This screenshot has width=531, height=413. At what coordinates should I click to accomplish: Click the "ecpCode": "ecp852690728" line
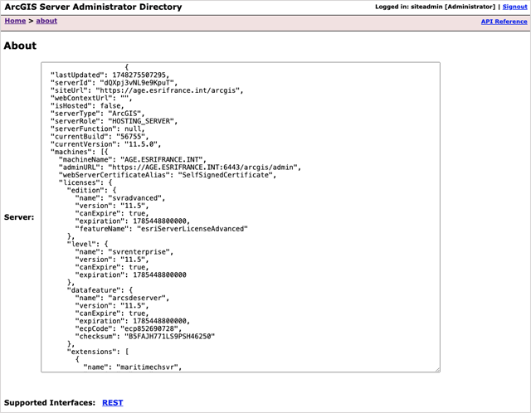tap(129, 328)
